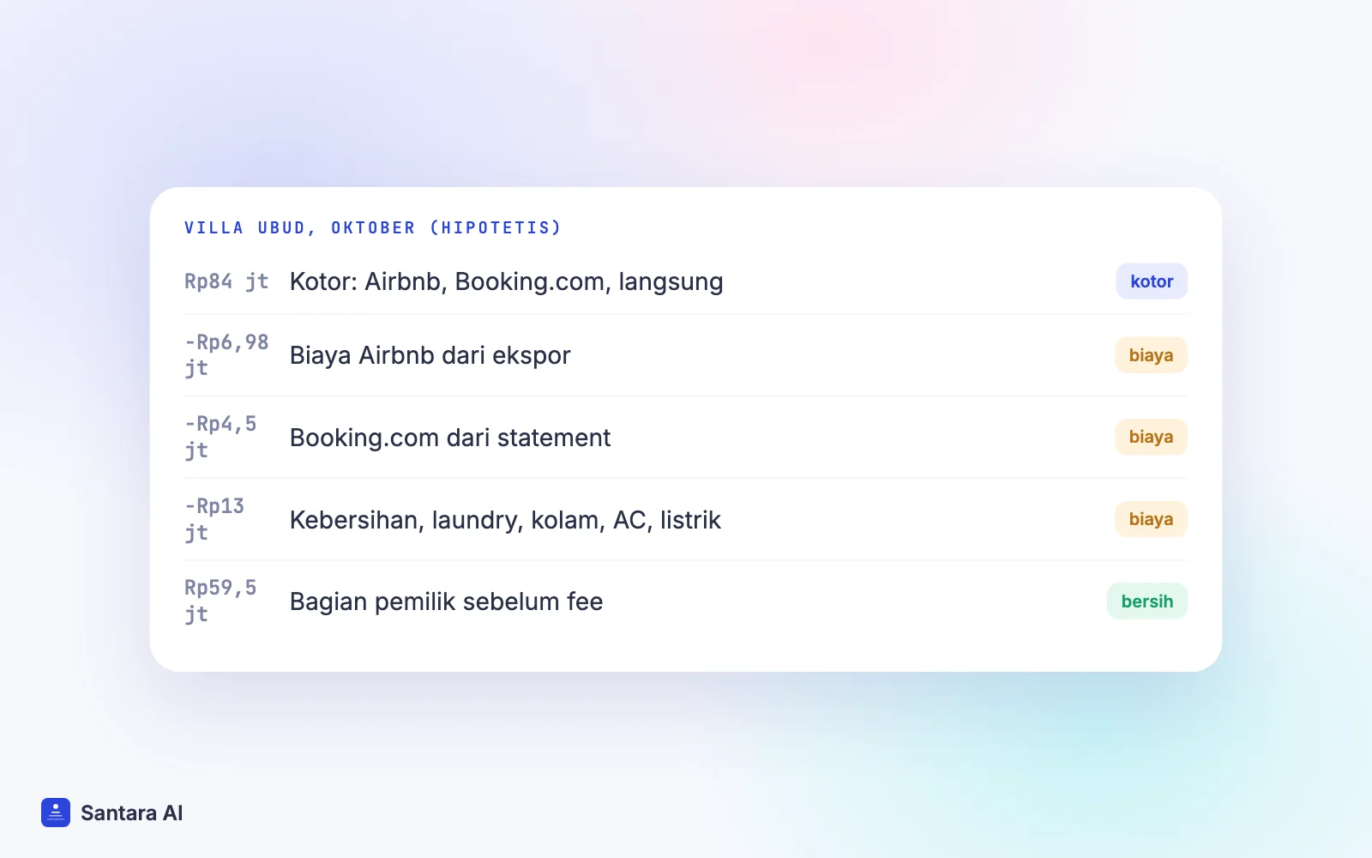Click the Santara AI brand name
Screen dimensions: 1372x858
132,813
